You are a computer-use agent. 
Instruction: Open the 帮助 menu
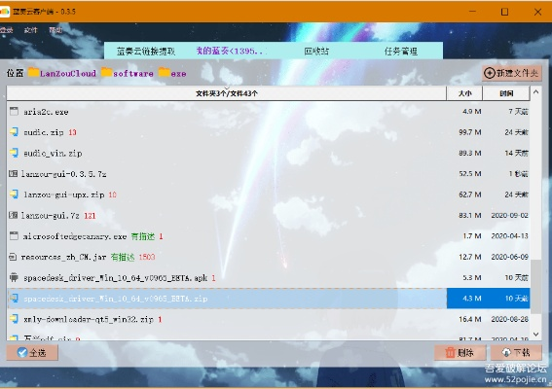(x=55, y=30)
